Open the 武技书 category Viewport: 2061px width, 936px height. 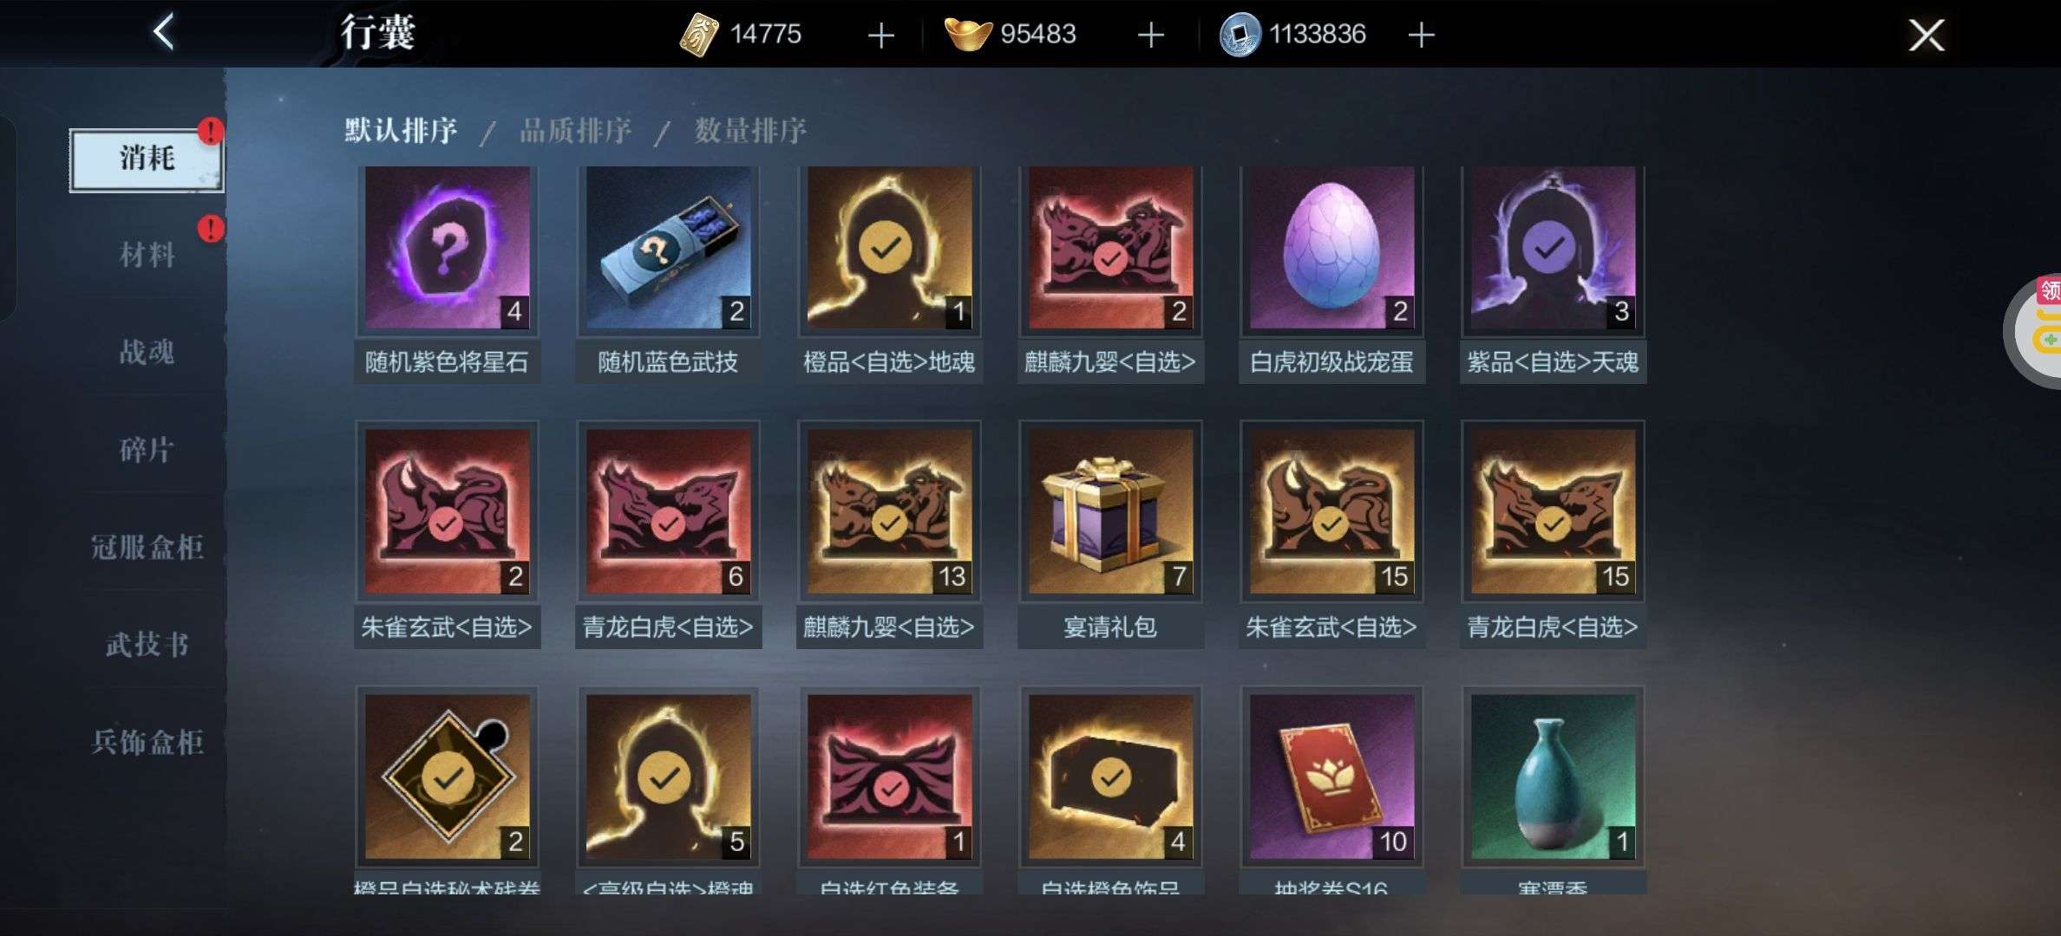tap(147, 645)
